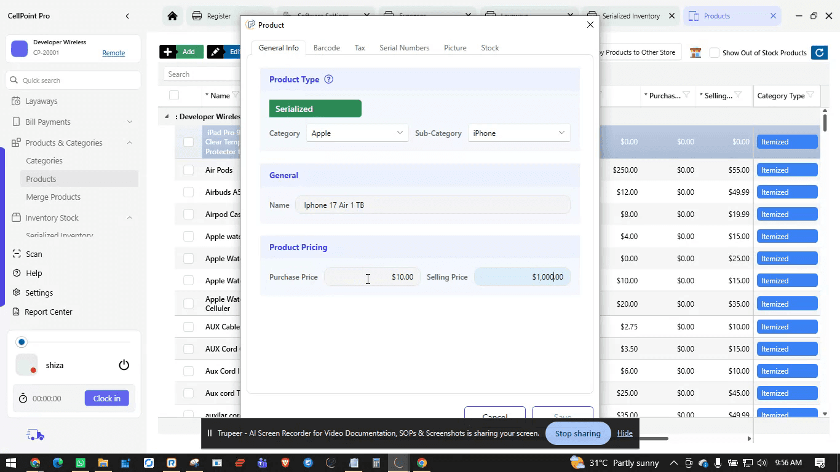
Task: Collapse the CellPoint Pro sidebar
Action: click(x=127, y=16)
